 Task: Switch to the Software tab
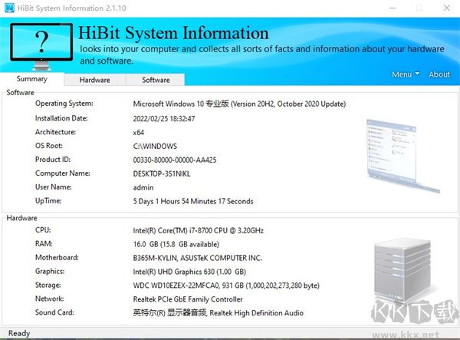pos(156,80)
